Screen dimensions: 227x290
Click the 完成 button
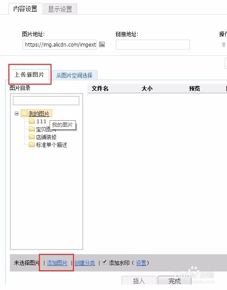(175, 281)
